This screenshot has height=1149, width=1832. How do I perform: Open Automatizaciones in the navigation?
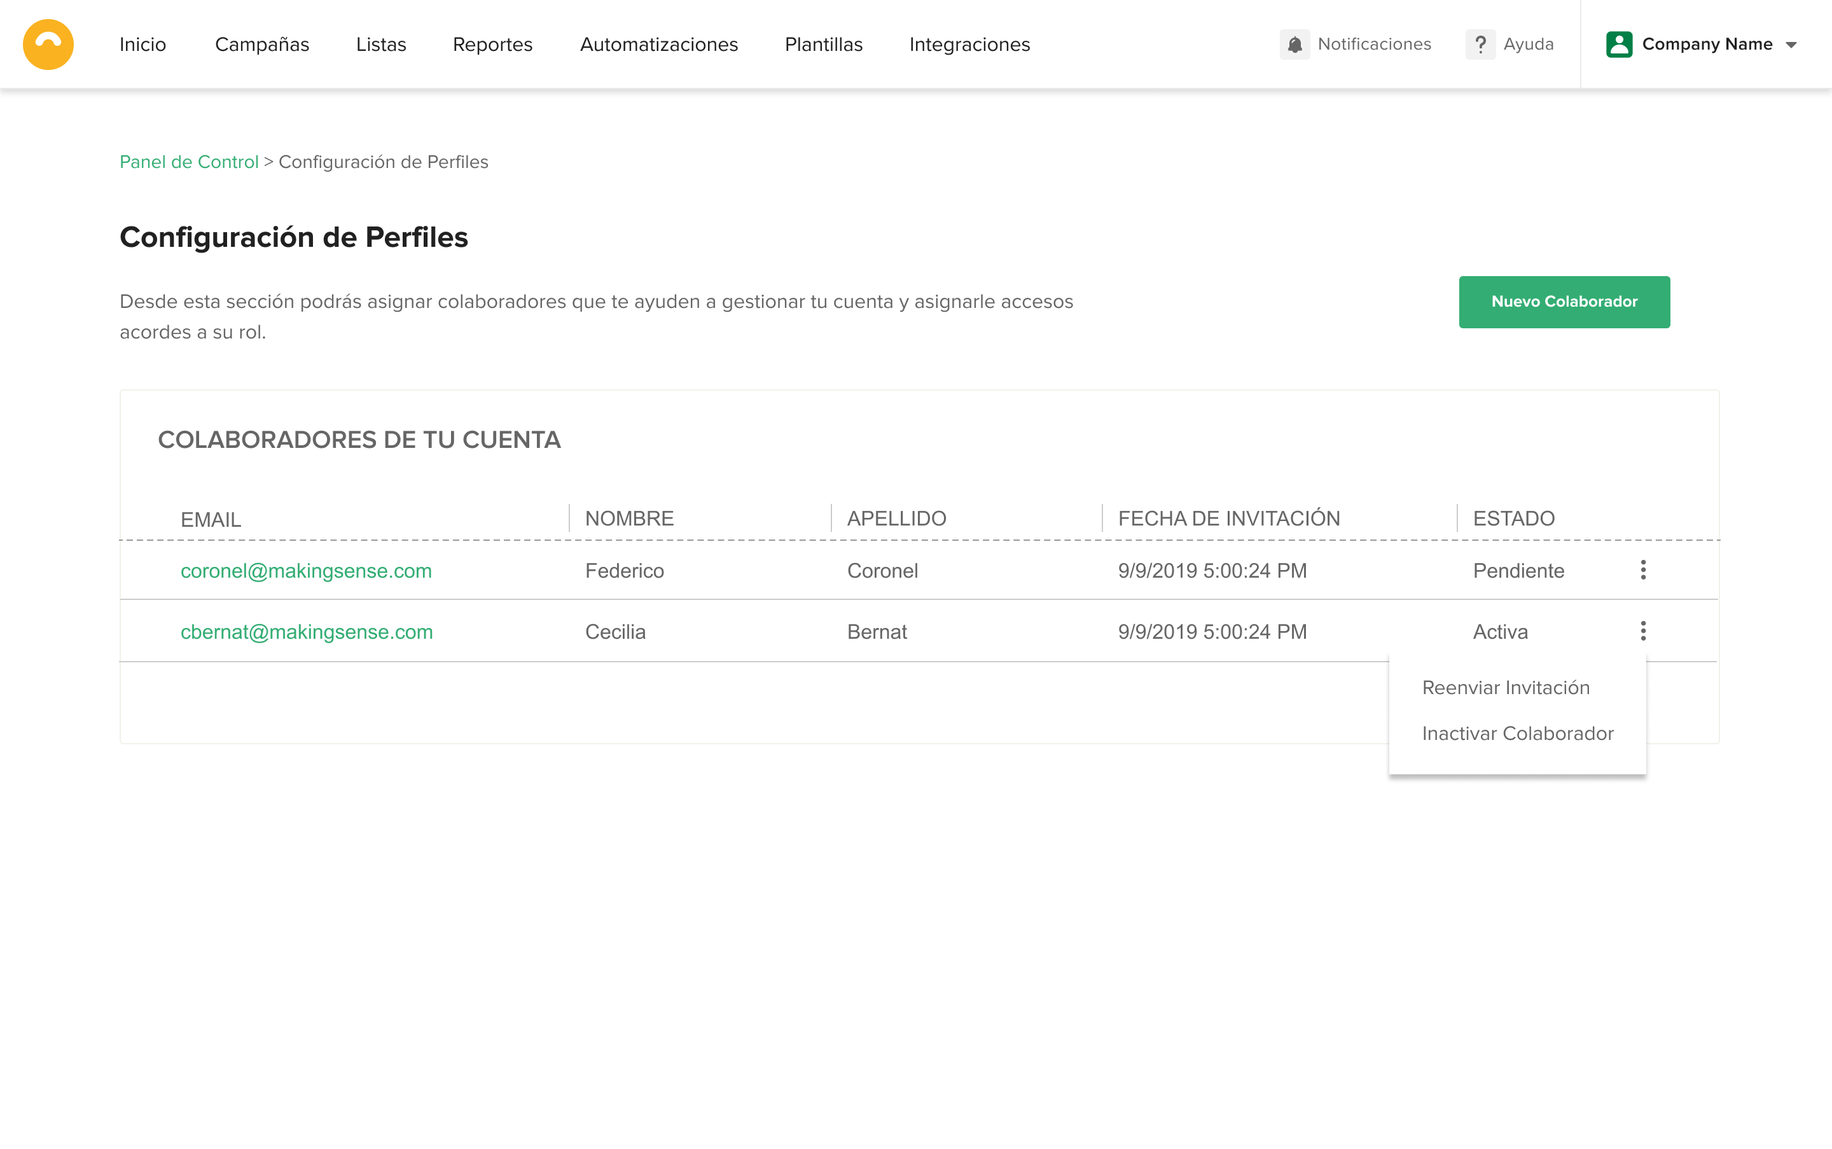[659, 44]
